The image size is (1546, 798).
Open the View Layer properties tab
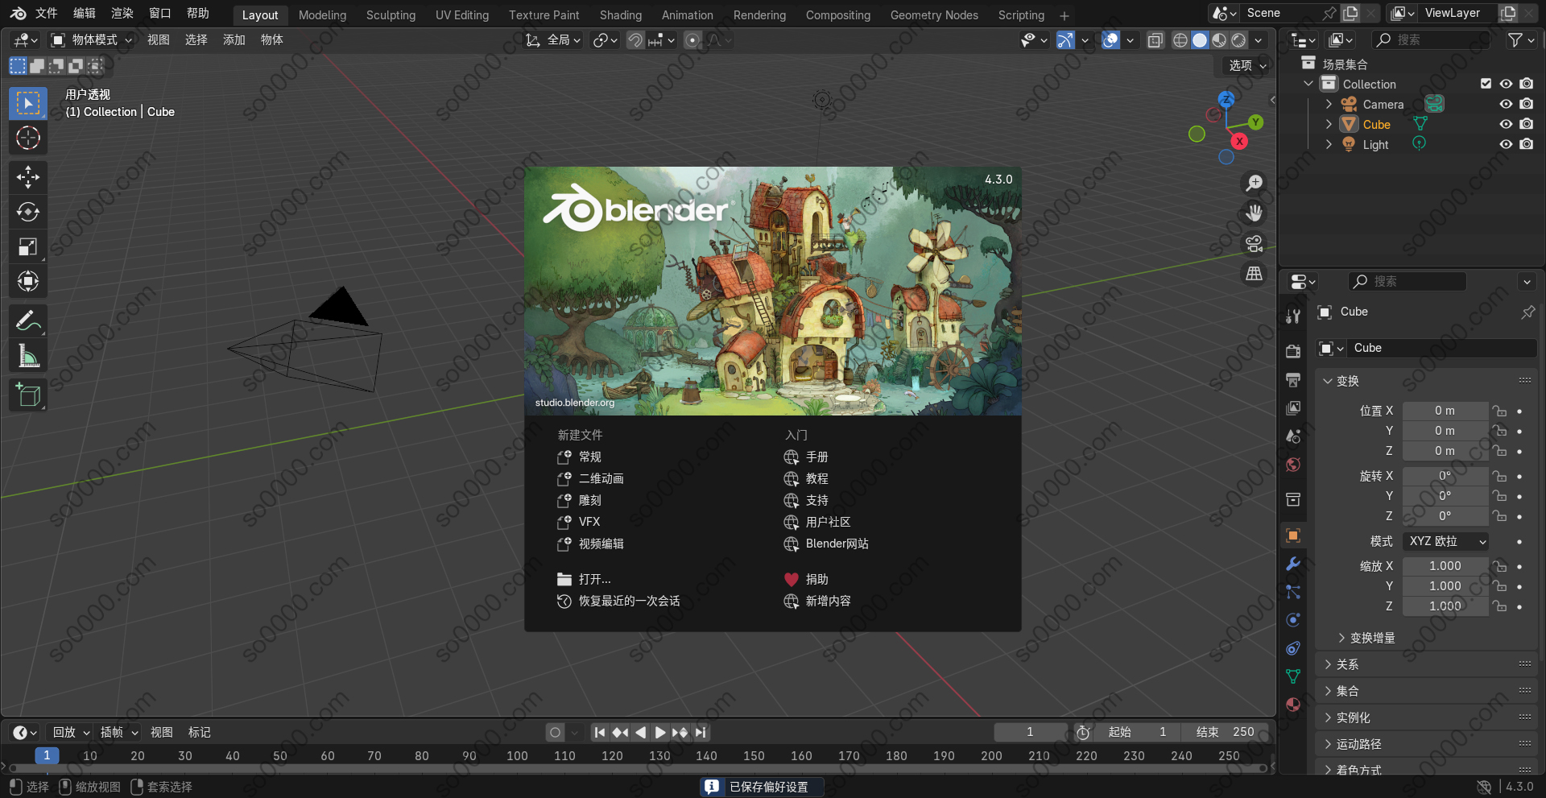pyautogui.click(x=1293, y=407)
